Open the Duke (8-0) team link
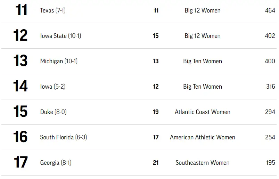 (53, 112)
